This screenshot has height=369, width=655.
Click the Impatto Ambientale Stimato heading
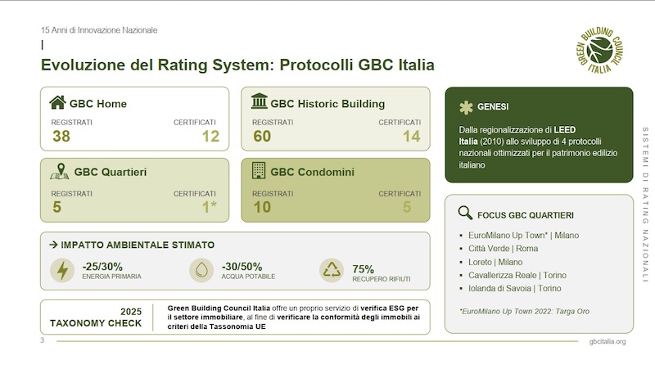132,244
